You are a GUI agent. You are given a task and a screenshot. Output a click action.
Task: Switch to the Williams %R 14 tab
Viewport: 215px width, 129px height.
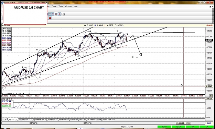pyautogui.click(x=41, y=119)
